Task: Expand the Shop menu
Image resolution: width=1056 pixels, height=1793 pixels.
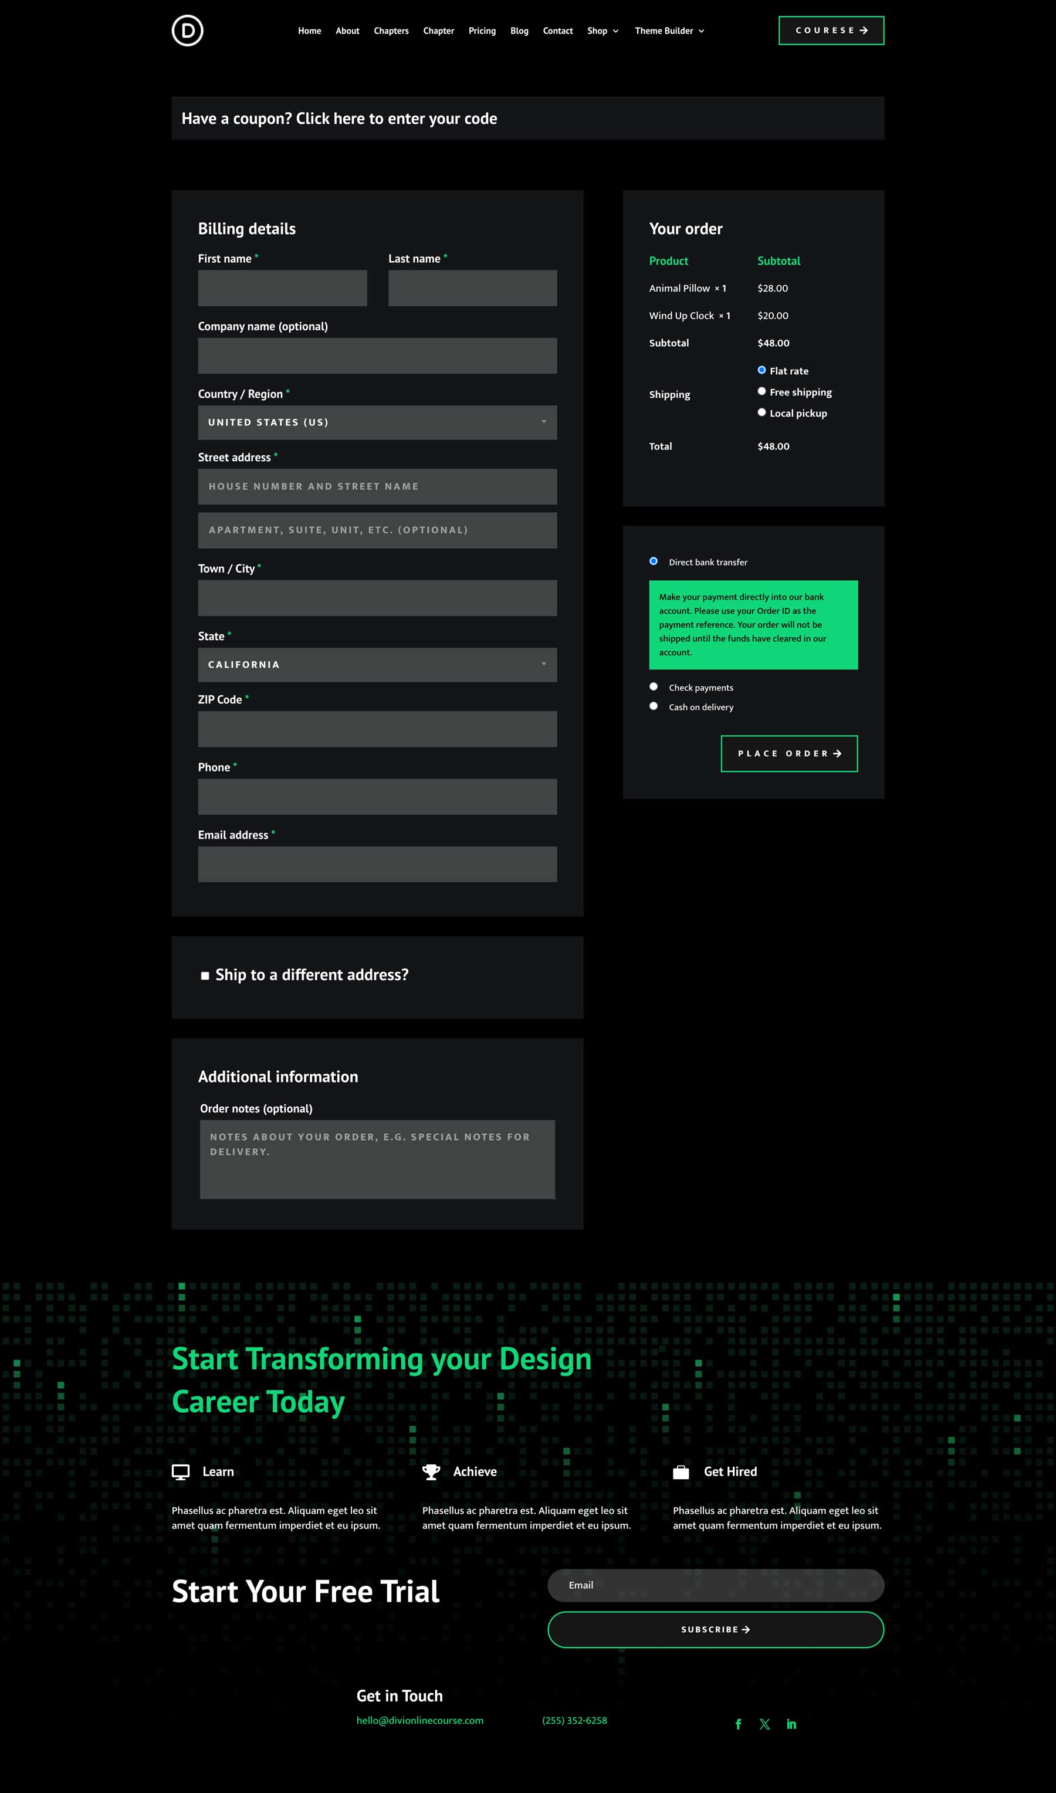Action: [602, 31]
